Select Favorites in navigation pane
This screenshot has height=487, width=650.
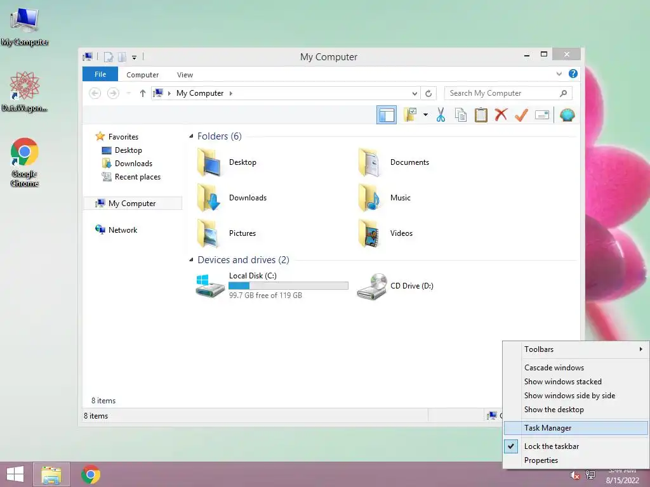[117, 137]
